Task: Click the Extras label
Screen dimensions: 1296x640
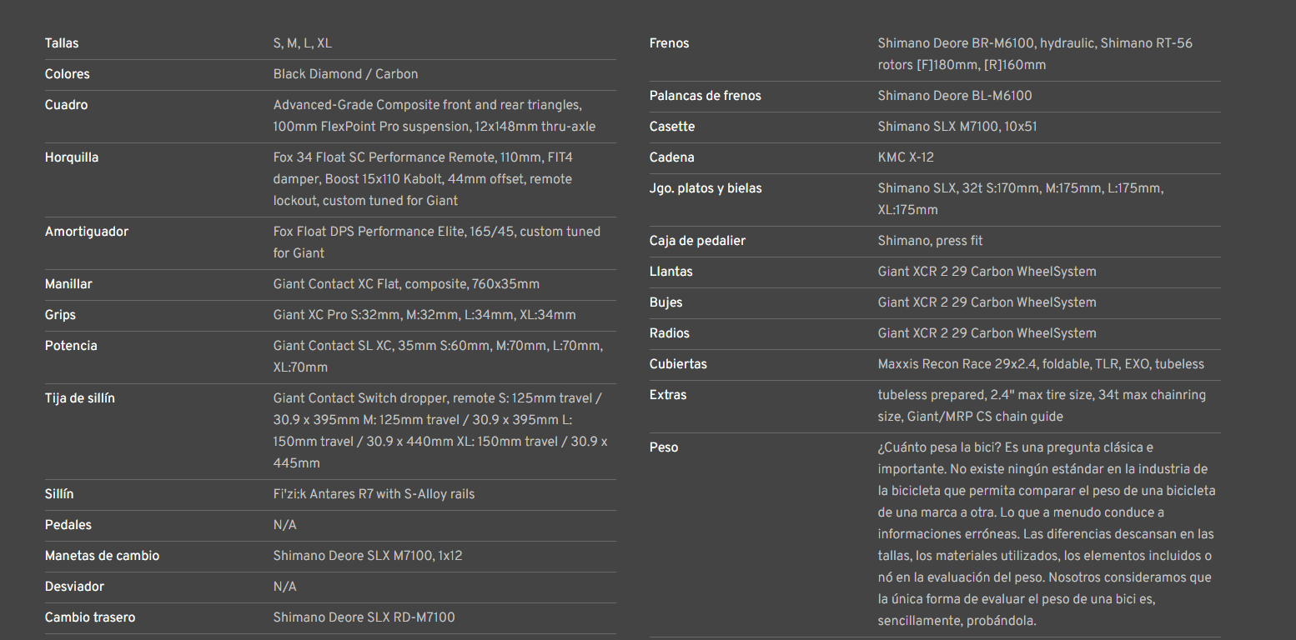Action: [668, 395]
